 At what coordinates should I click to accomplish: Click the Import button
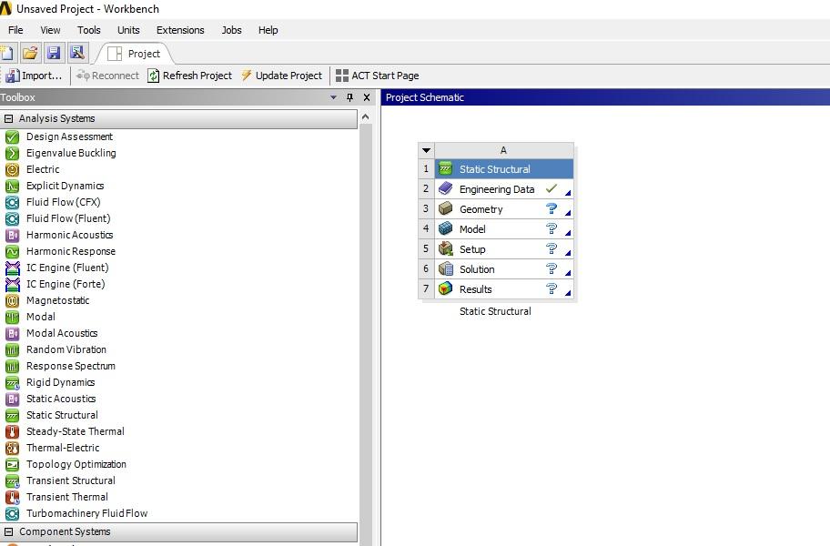tap(35, 76)
